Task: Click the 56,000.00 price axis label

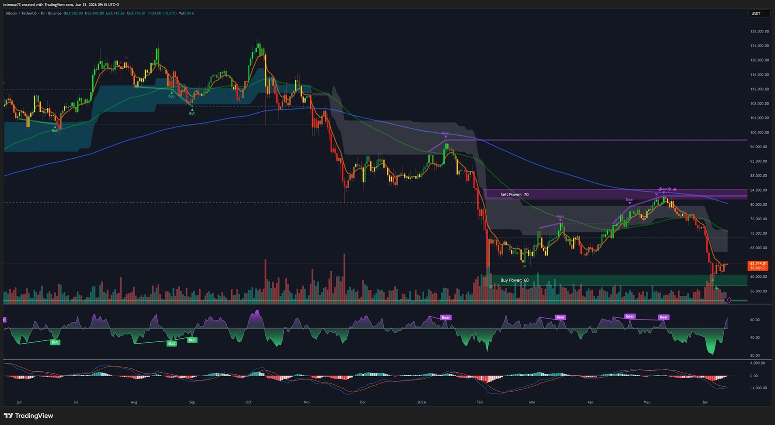Action: tap(759, 291)
